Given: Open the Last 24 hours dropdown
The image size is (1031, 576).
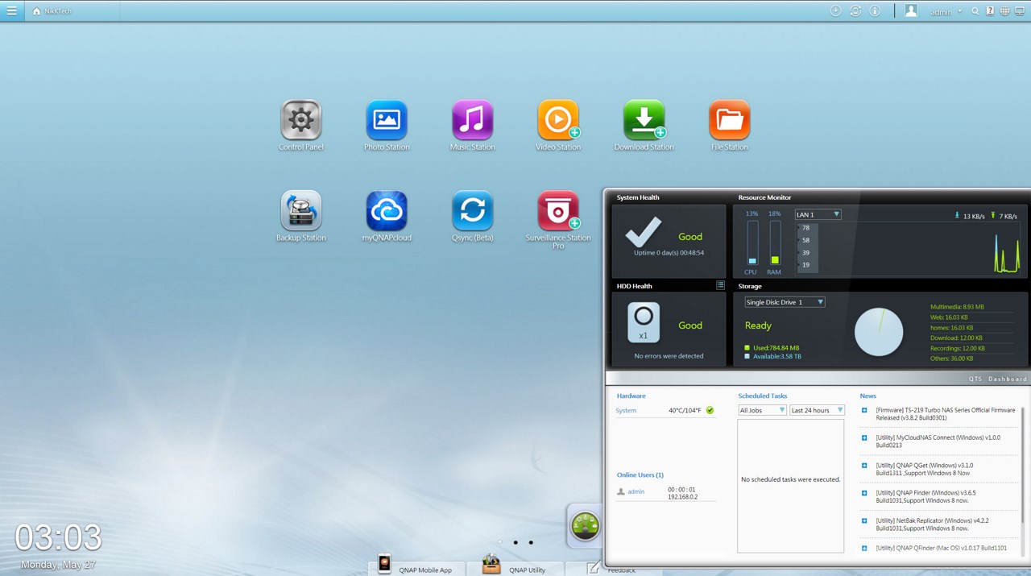Looking at the screenshot, I should [x=817, y=410].
